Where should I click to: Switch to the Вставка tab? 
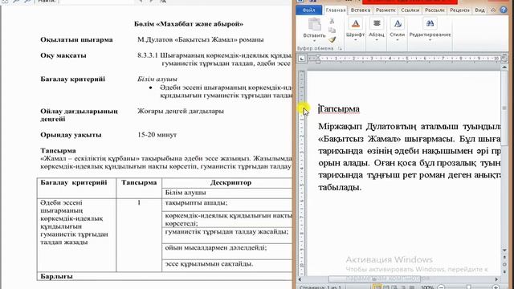[x=361, y=10]
